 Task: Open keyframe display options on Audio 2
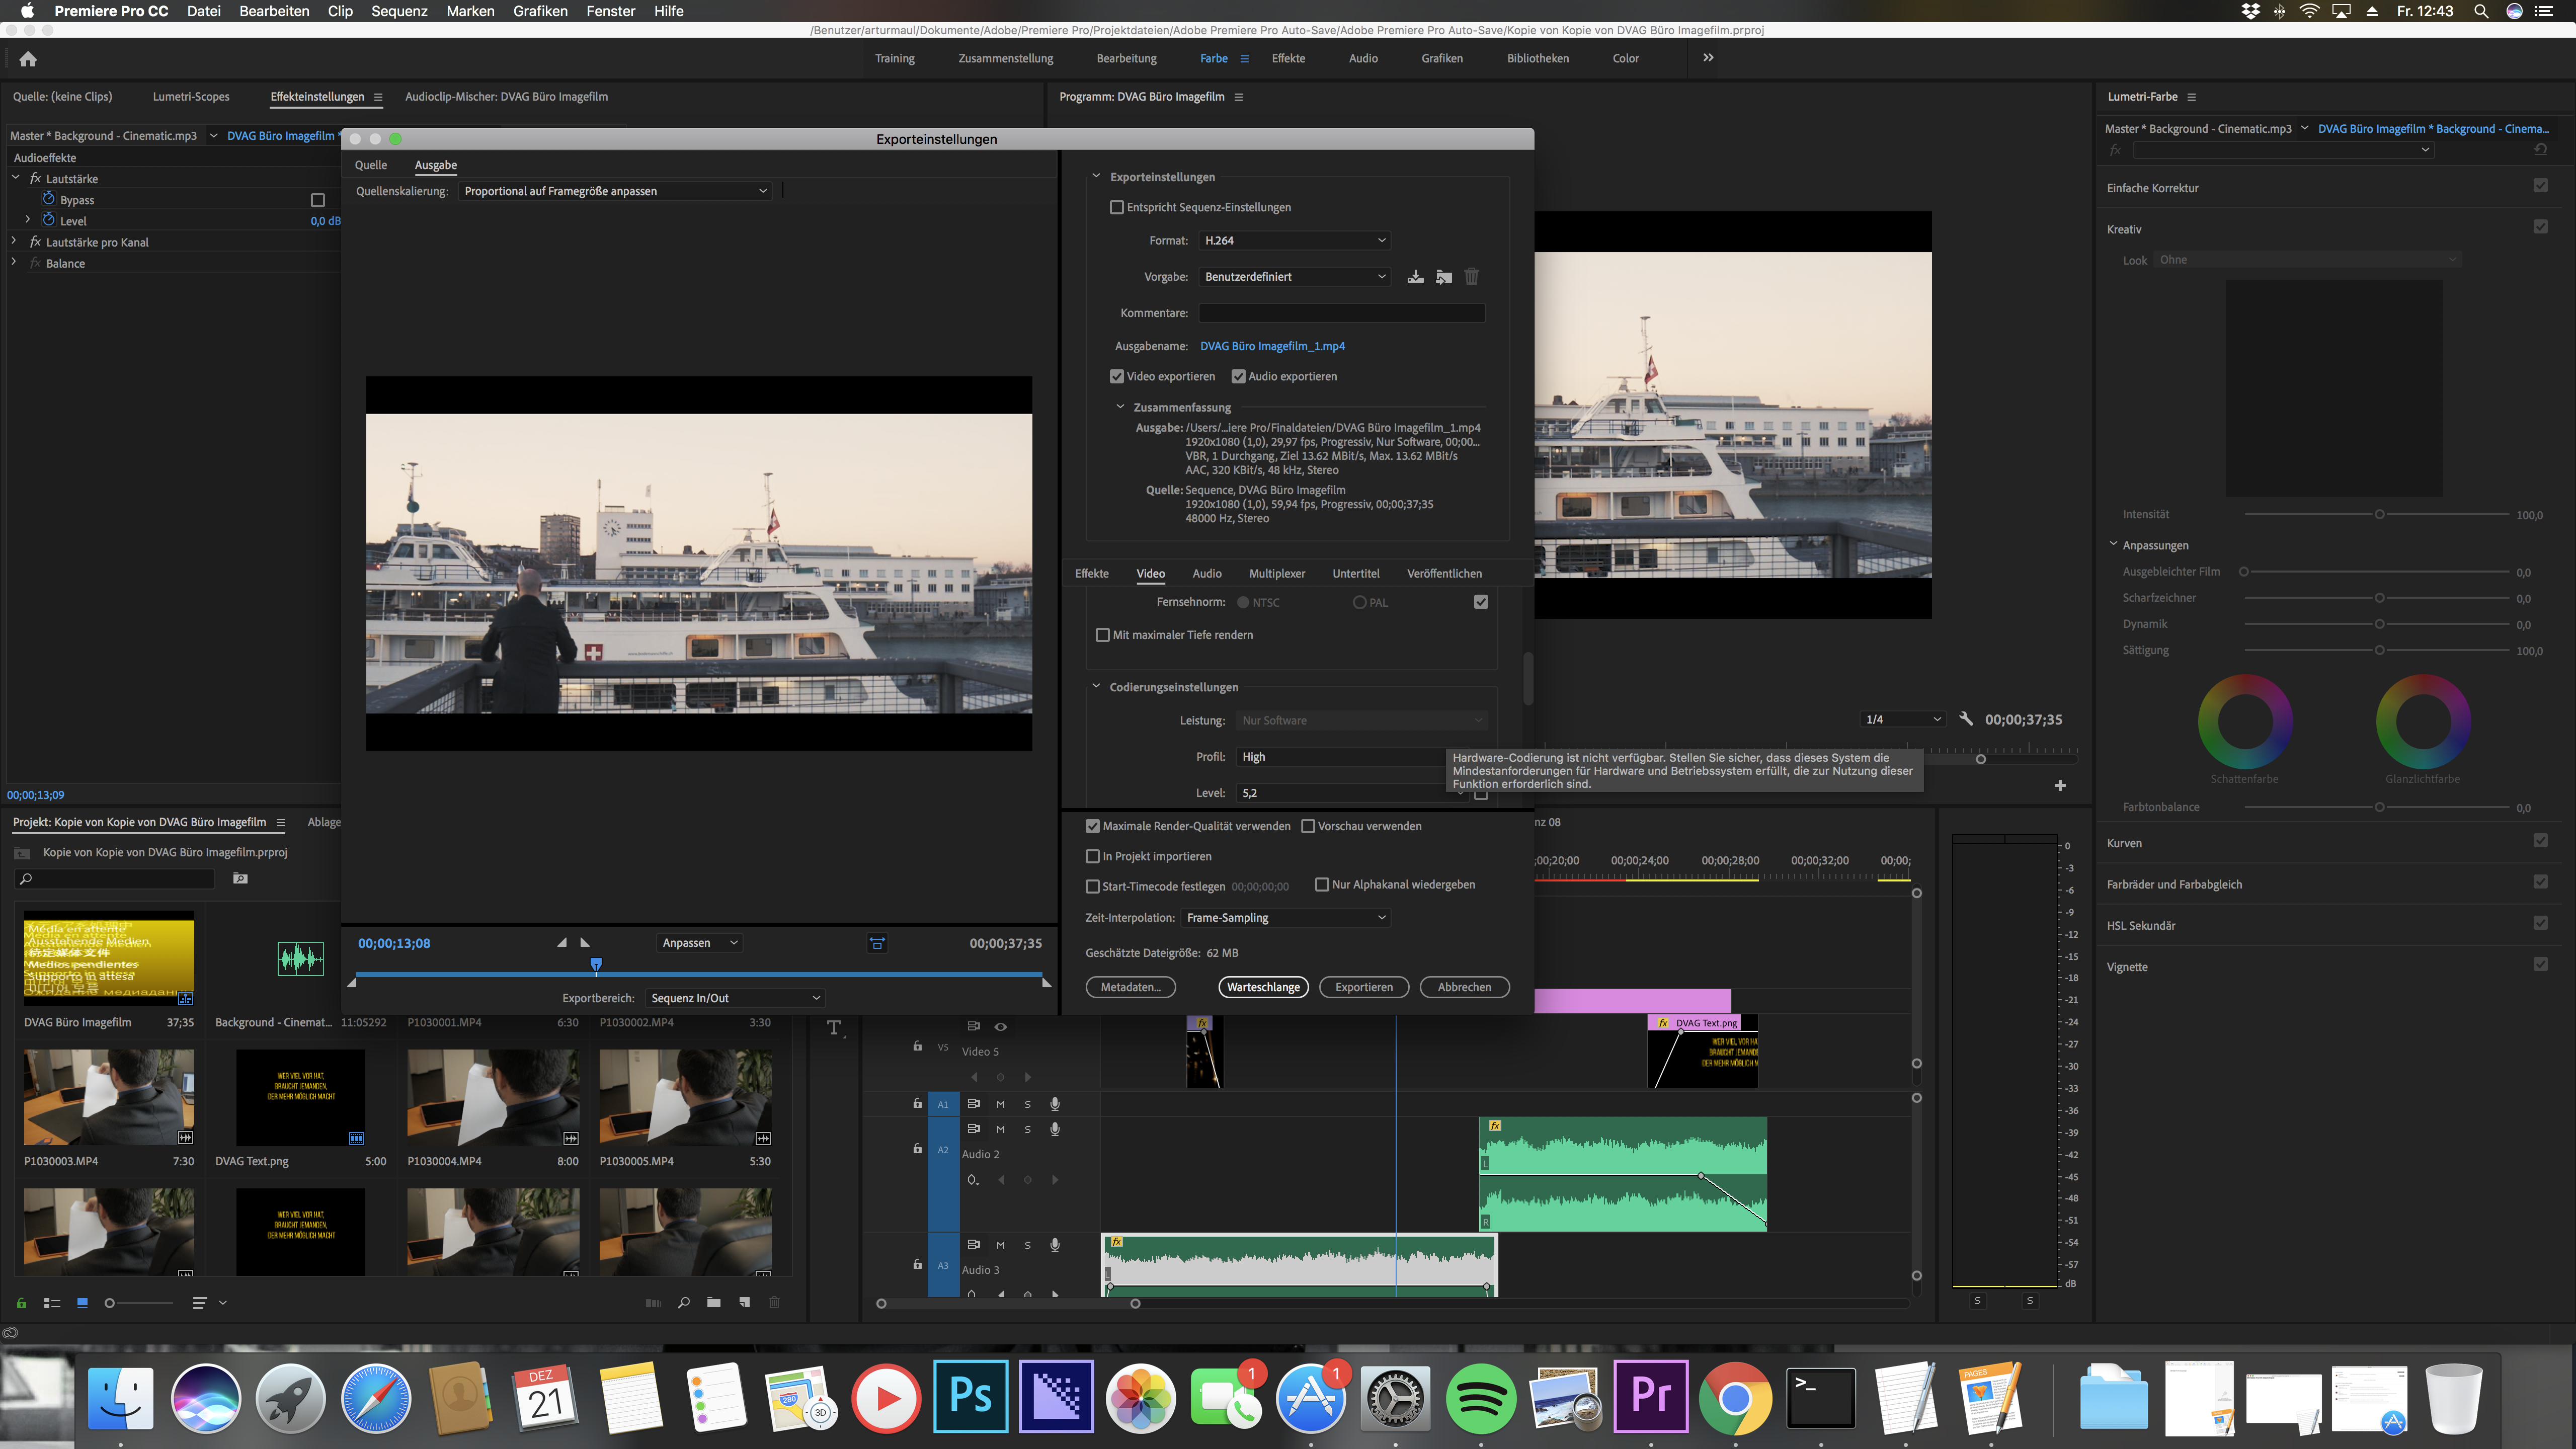point(973,1180)
